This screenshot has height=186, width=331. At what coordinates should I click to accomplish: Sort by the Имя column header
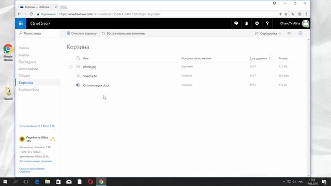click(x=86, y=58)
